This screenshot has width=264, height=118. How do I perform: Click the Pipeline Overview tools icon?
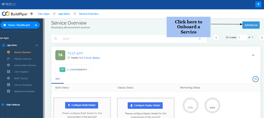(8, 59)
